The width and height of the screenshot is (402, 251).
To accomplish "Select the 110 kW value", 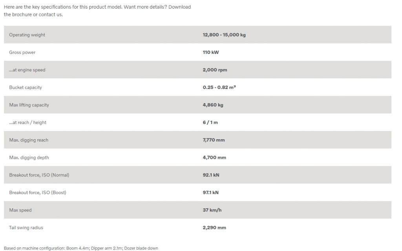I will (211, 52).
